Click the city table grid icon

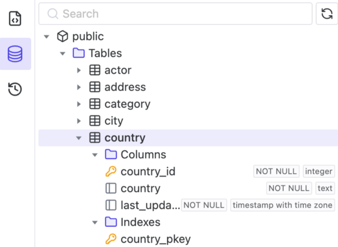click(95, 121)
